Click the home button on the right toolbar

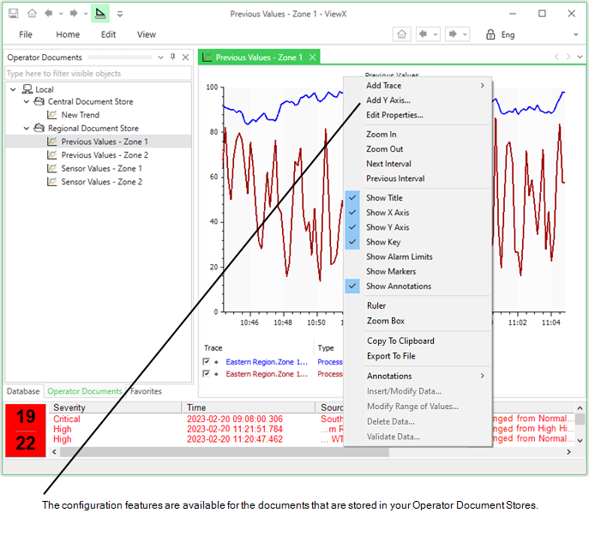(401, 34)
